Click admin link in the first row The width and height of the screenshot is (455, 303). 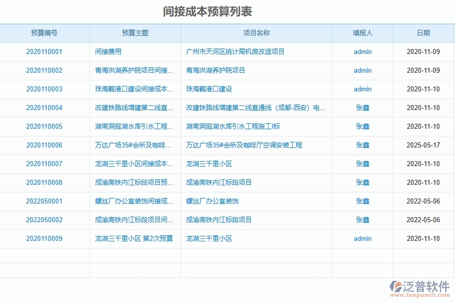[x=362, y=52]
